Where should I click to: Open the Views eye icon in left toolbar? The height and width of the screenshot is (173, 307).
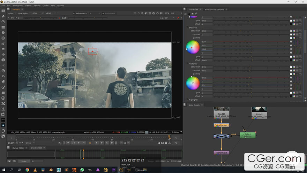point(3,76)
